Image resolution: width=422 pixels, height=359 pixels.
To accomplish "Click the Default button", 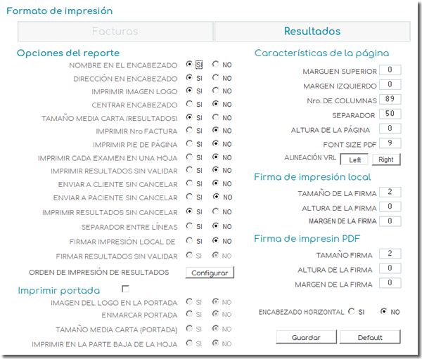I will tap(369, 337).
